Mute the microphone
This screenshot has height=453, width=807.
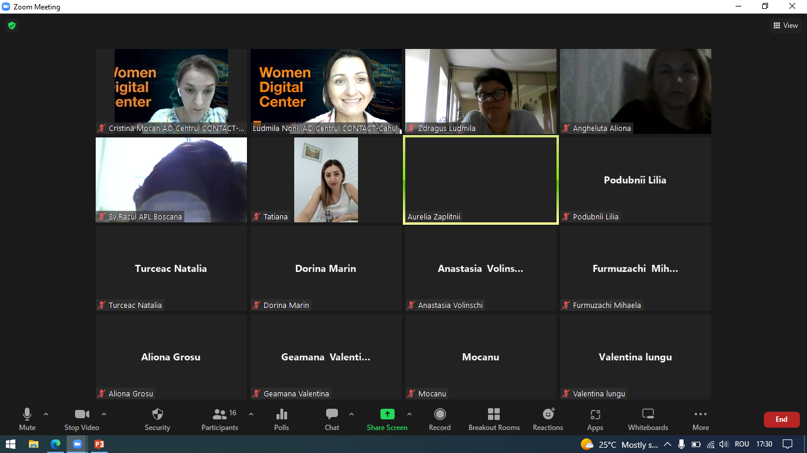coord(27,415)
